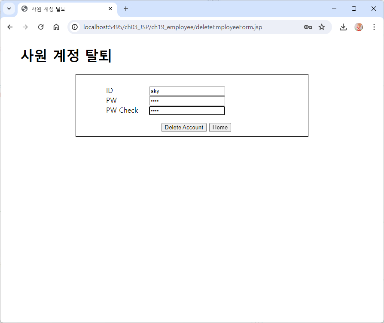Image resolution: width=384 pixels, height=323 pixels.
Task: Maximize the browser window
Action: click(x=354, y=9)
